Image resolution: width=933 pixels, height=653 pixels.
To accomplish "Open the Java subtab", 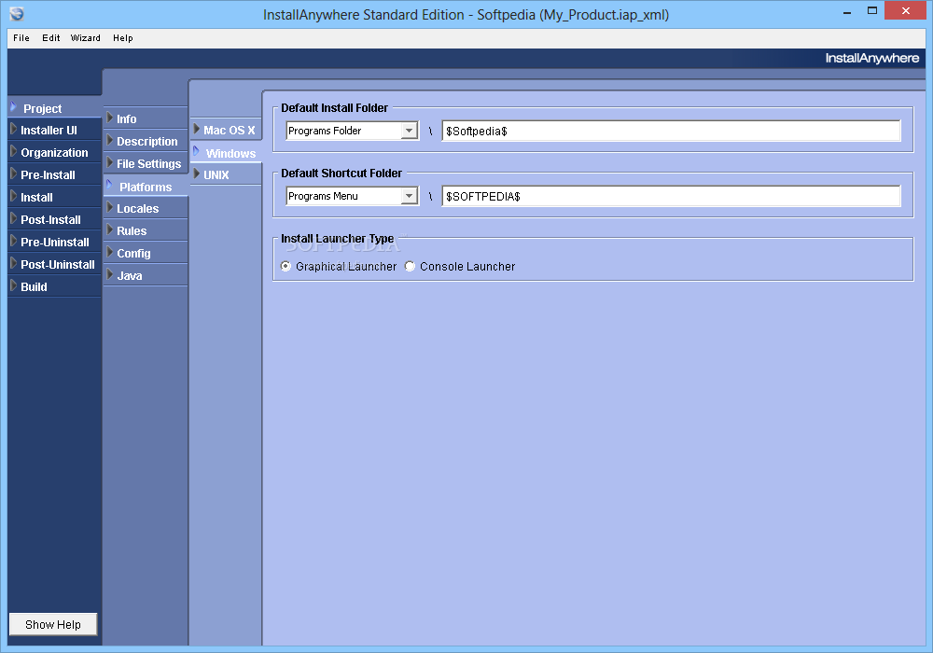I will 146,276.
